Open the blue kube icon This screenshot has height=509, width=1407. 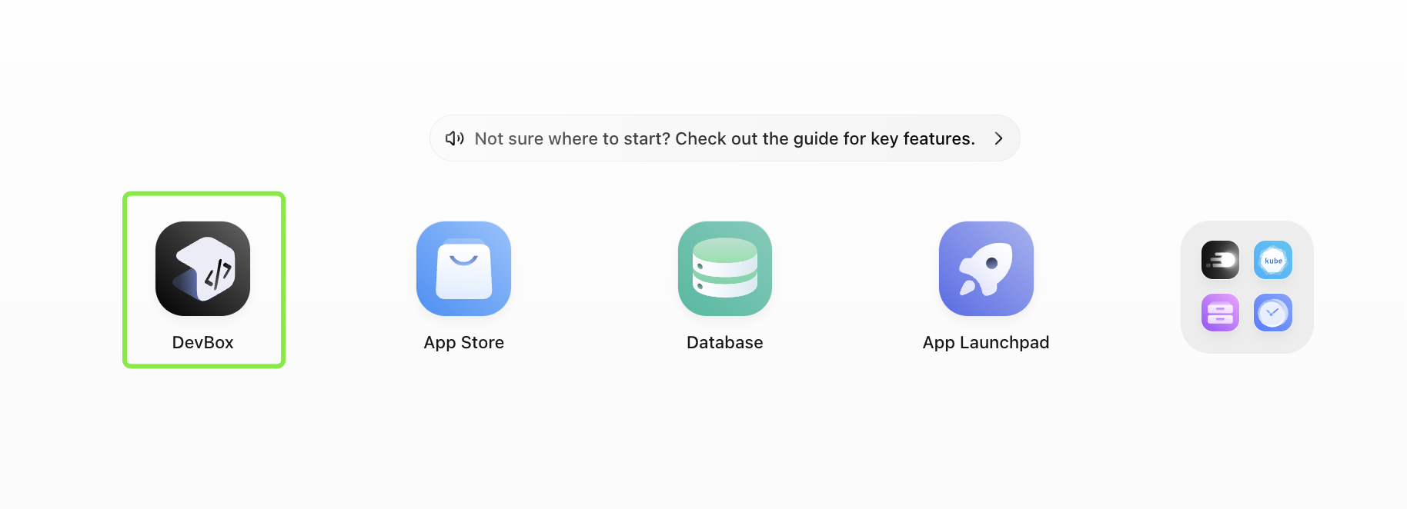coord(1273,260)
